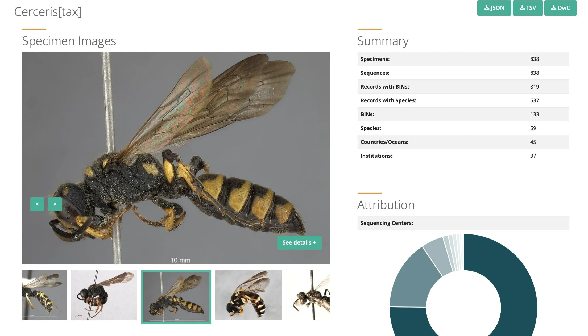
Task: Open specimen details via See details button
Action: 299,242
